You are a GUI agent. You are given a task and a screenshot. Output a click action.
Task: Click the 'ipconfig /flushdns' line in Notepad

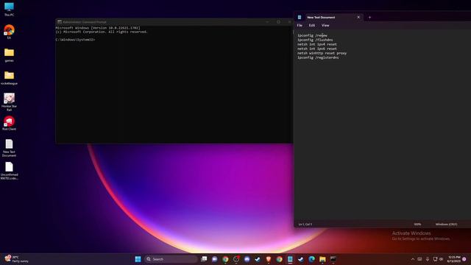315,40
